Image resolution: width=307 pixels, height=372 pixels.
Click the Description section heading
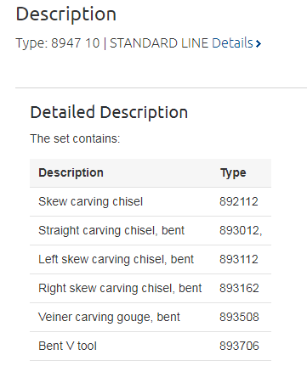tap(66, 14)
